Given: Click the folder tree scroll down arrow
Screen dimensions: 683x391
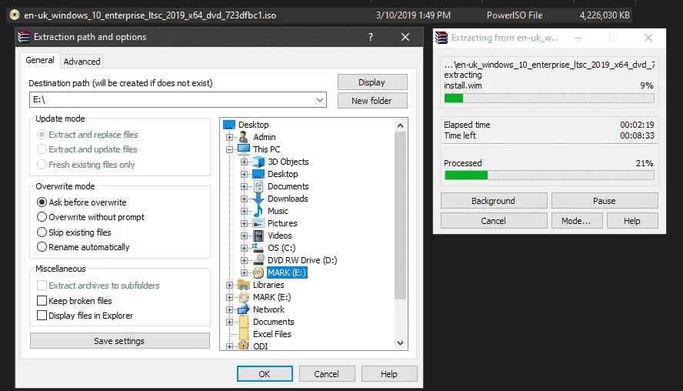Looking at the screenshot, I should 400,343.
